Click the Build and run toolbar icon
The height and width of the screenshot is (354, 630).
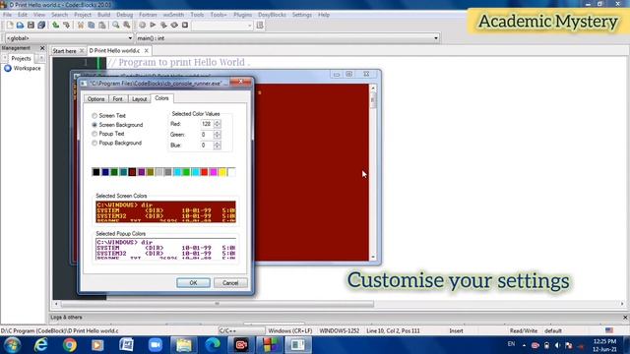point(163,26)
